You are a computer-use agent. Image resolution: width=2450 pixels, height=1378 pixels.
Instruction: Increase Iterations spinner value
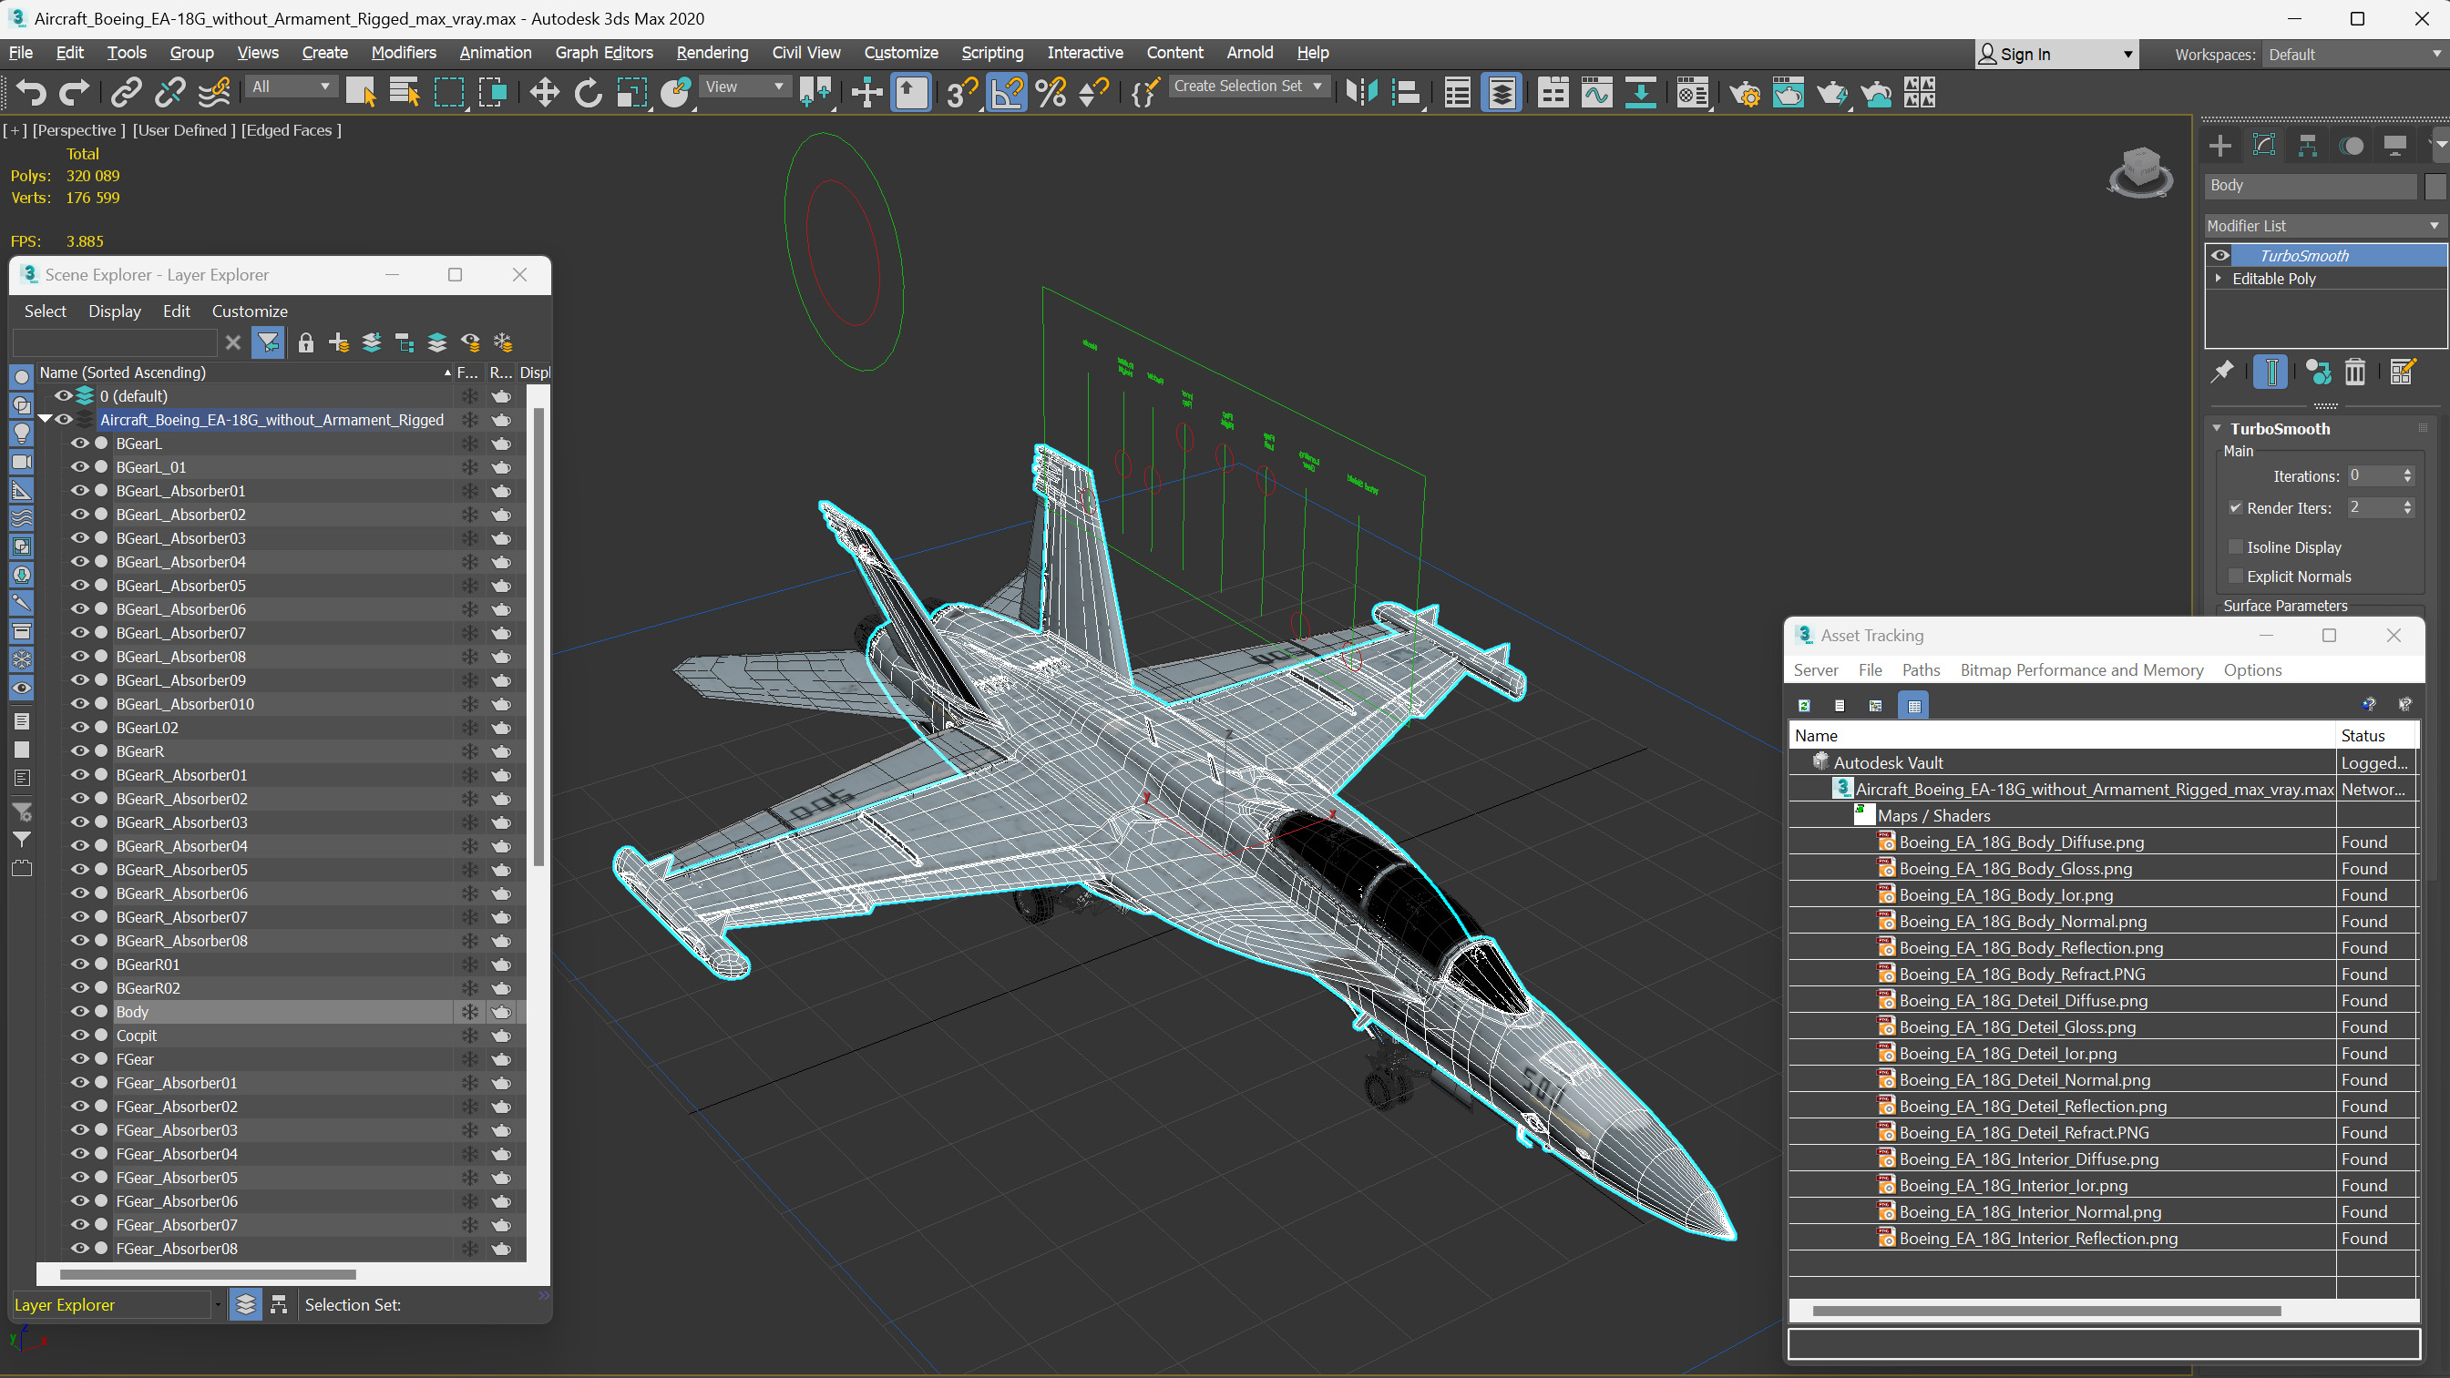tap(2407, 471)
